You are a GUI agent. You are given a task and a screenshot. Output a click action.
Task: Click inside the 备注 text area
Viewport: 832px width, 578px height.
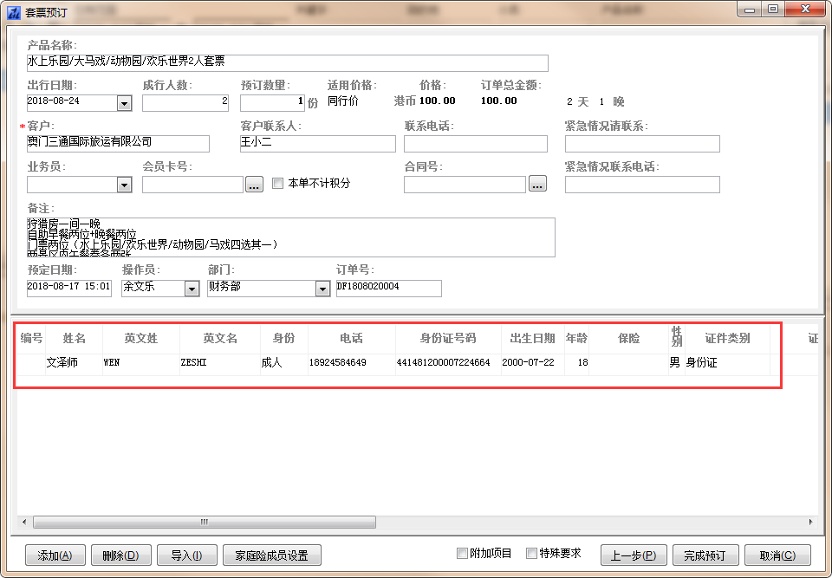[291, 237]
